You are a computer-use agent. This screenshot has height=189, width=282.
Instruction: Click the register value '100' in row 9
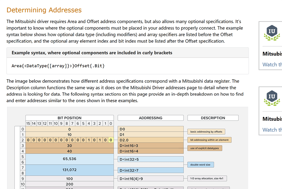pos(70,179)
